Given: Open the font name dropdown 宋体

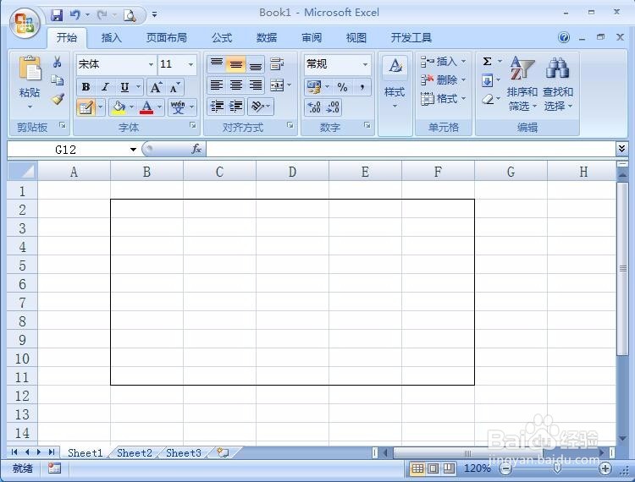Looking at the screenshot, I should pyautogui.click(x=151, y=65).
